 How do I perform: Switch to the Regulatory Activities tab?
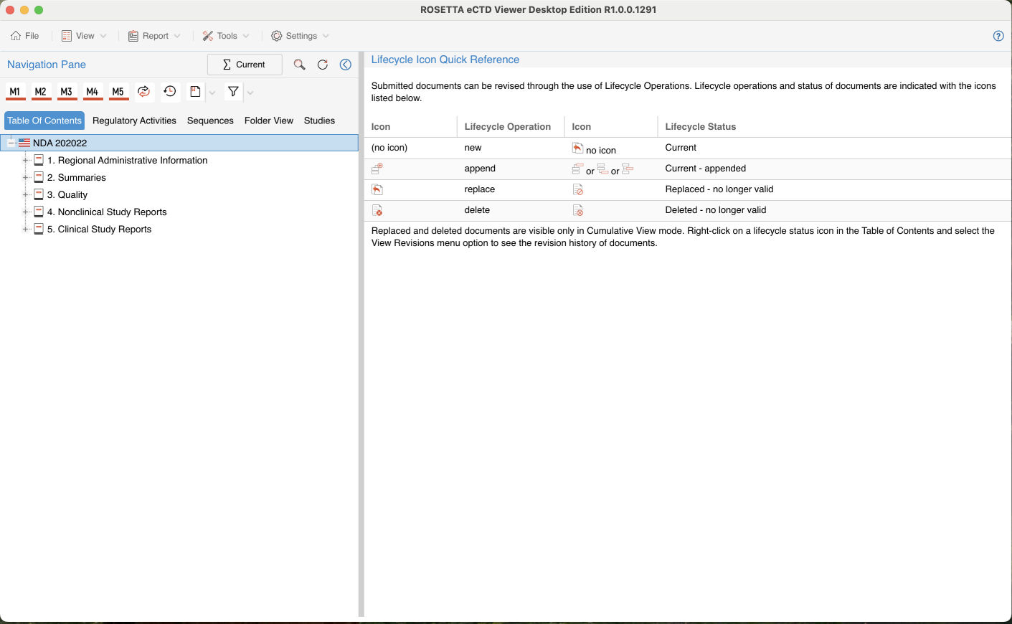tap(134, 120)
